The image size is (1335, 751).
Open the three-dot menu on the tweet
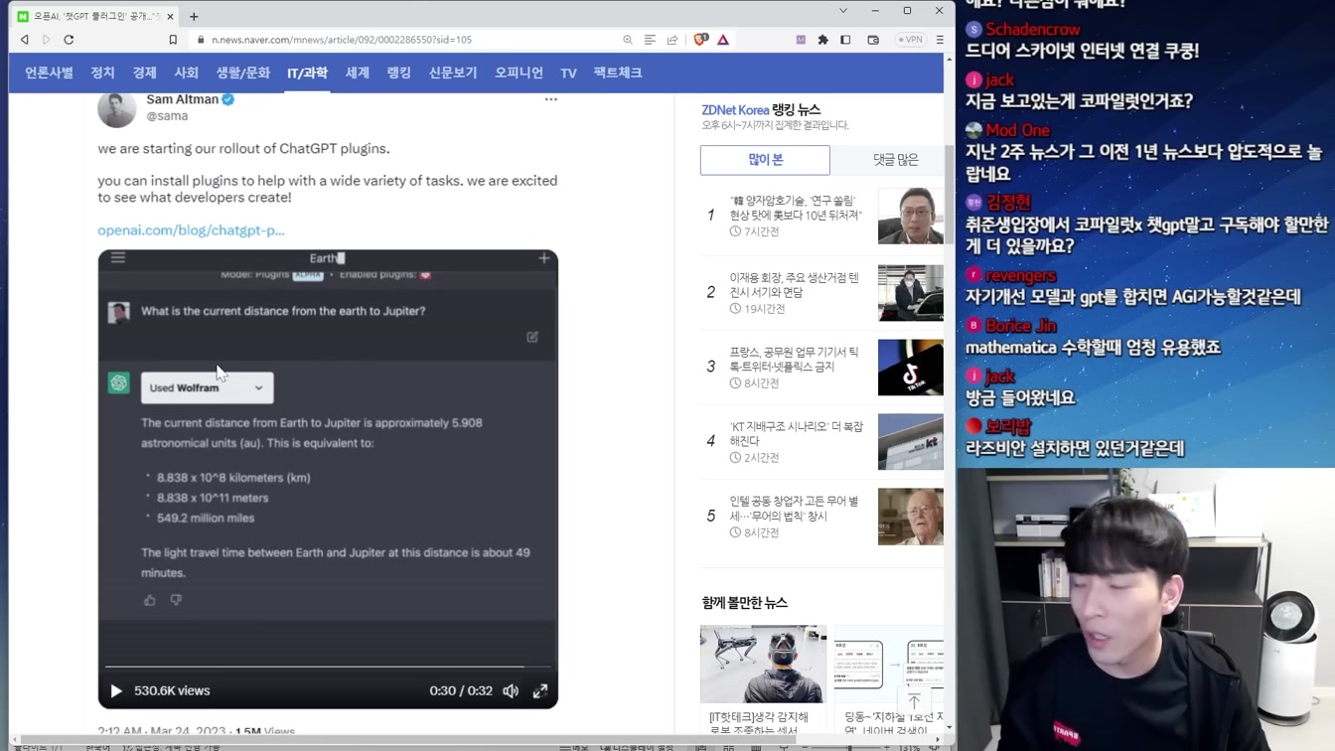tap(550, 99)
